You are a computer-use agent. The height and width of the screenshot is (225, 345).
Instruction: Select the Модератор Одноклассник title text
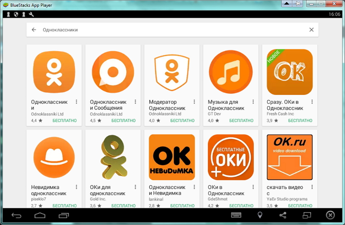167,105
